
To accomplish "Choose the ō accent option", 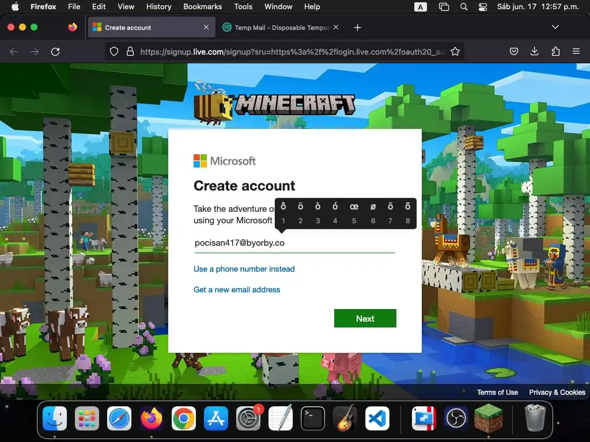I will coord(390,213).
